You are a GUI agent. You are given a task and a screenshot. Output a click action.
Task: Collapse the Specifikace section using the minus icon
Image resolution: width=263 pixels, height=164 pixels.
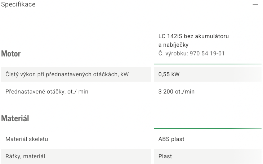pos(255,4)
